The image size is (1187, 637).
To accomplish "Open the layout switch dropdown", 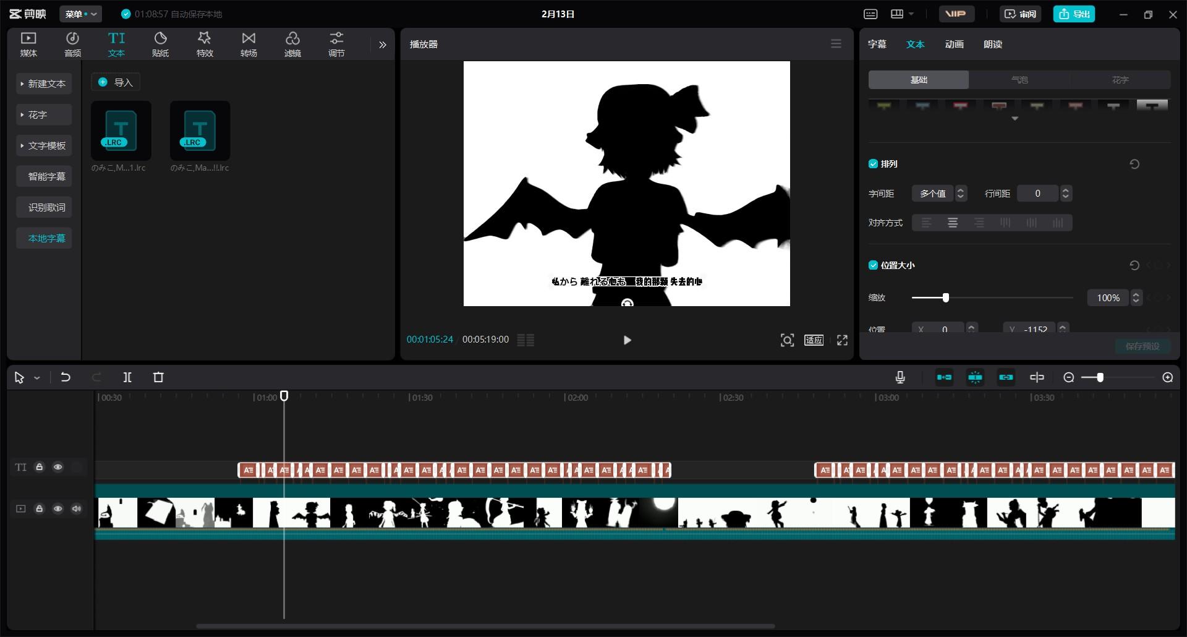I will coord(902,14).
